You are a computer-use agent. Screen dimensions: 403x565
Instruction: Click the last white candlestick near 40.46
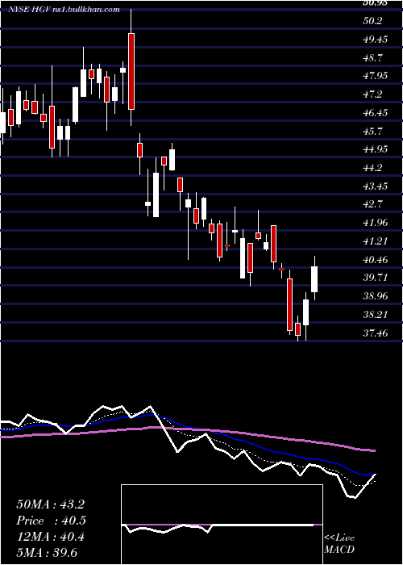pyautogui.click(x=314, y=279)
